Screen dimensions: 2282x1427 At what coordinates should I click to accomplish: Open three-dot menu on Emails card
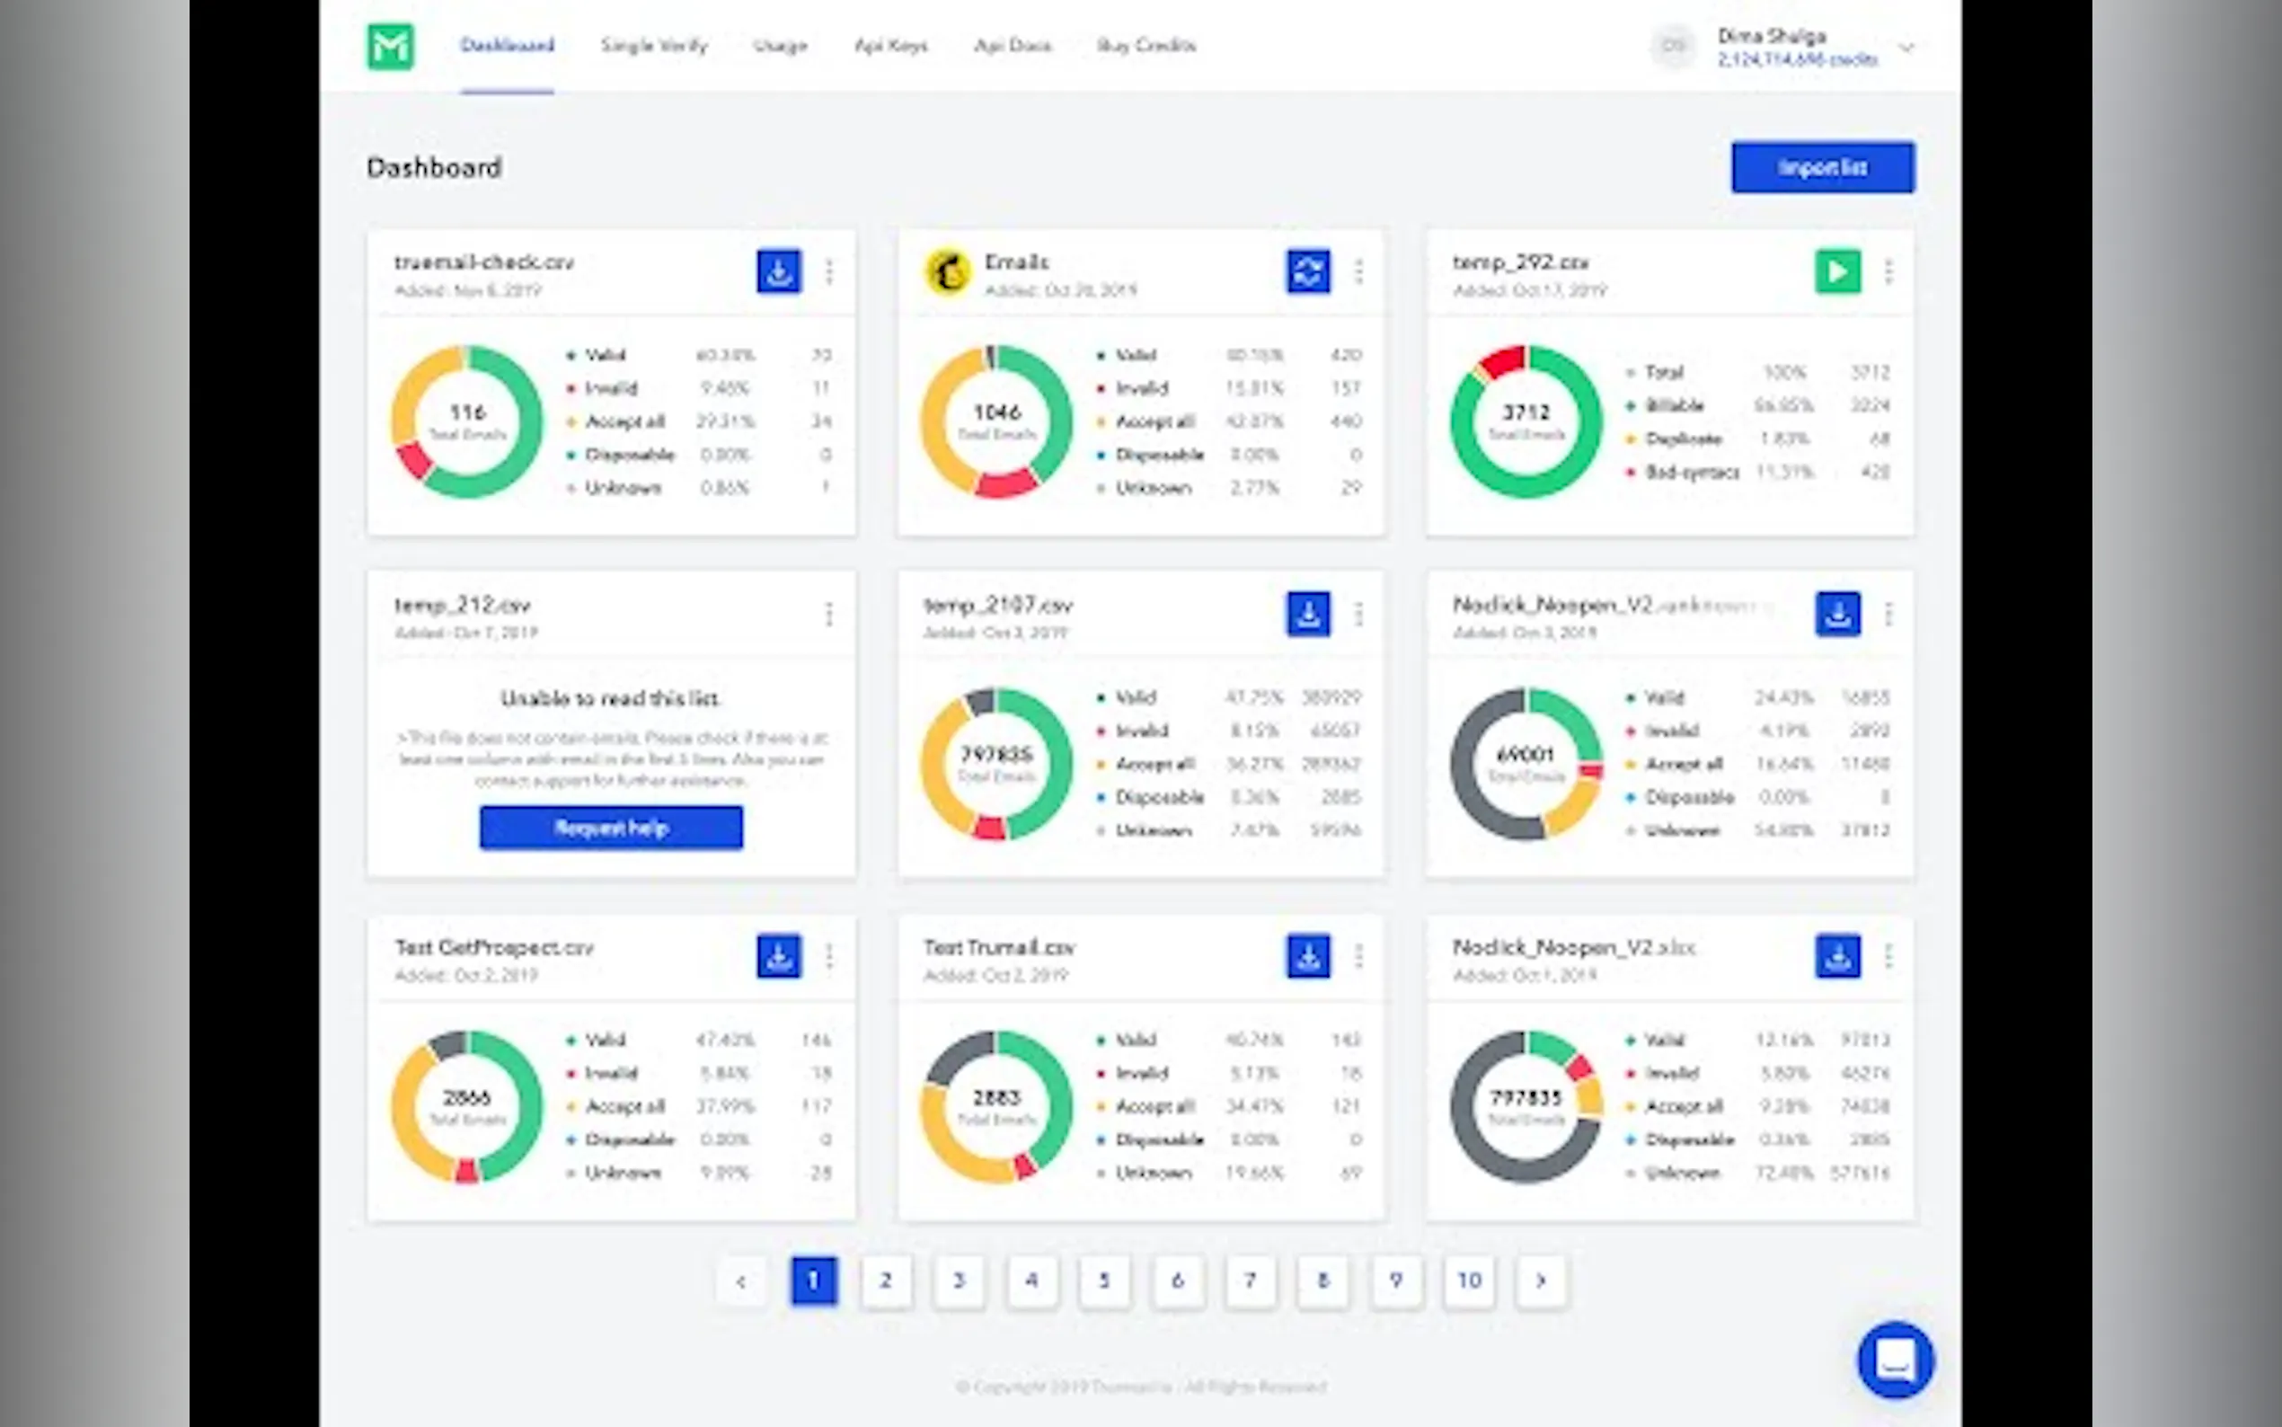(1358, 271)
